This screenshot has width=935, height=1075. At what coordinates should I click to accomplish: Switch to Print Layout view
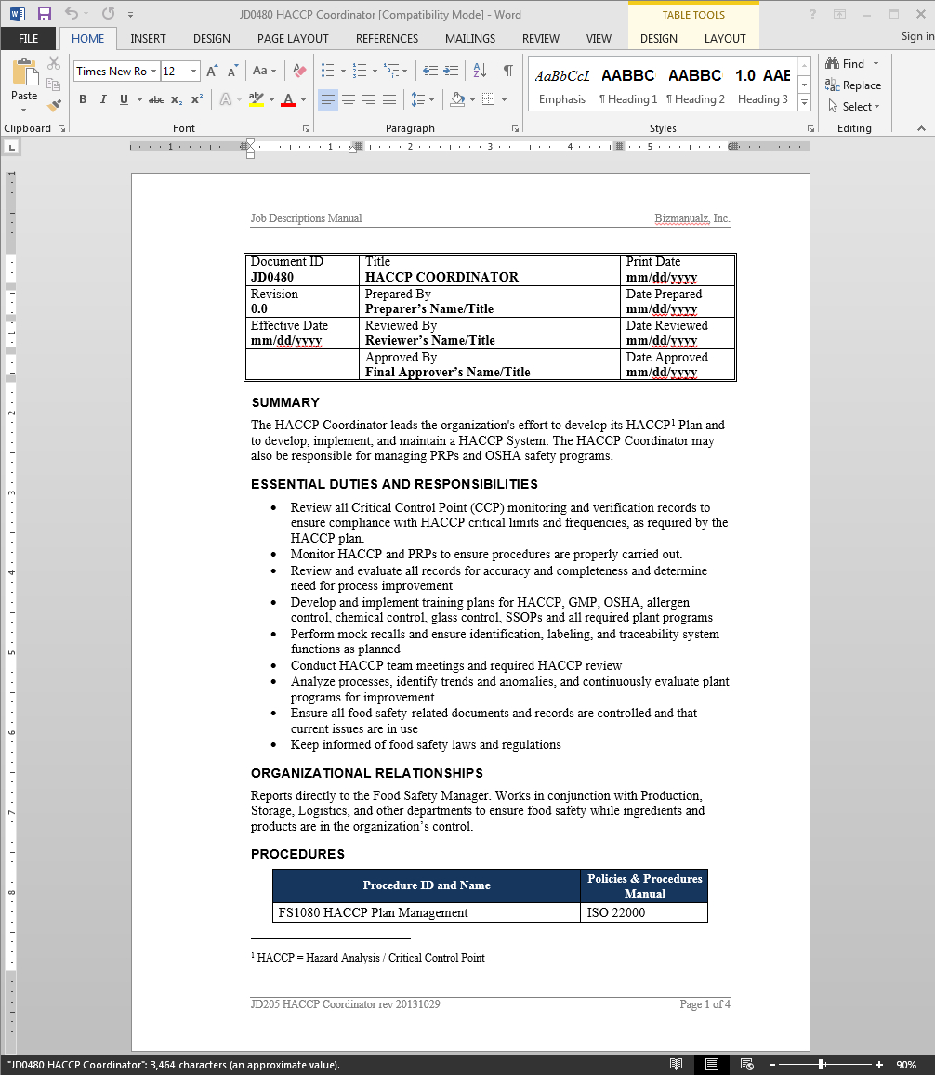(x=711, y=1065)
